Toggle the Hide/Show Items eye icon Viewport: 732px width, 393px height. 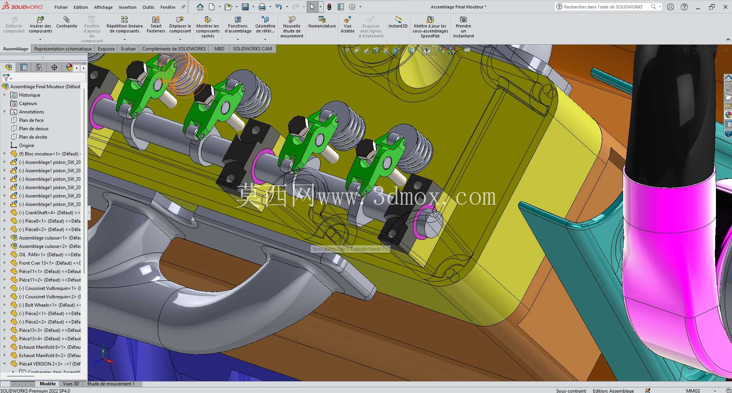point(427,50)
